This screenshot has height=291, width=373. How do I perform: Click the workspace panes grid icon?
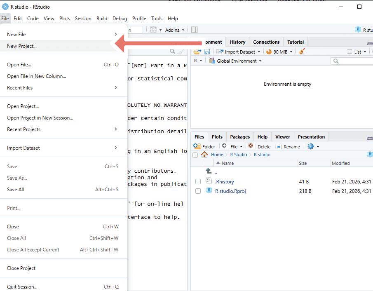pos(153,30)
